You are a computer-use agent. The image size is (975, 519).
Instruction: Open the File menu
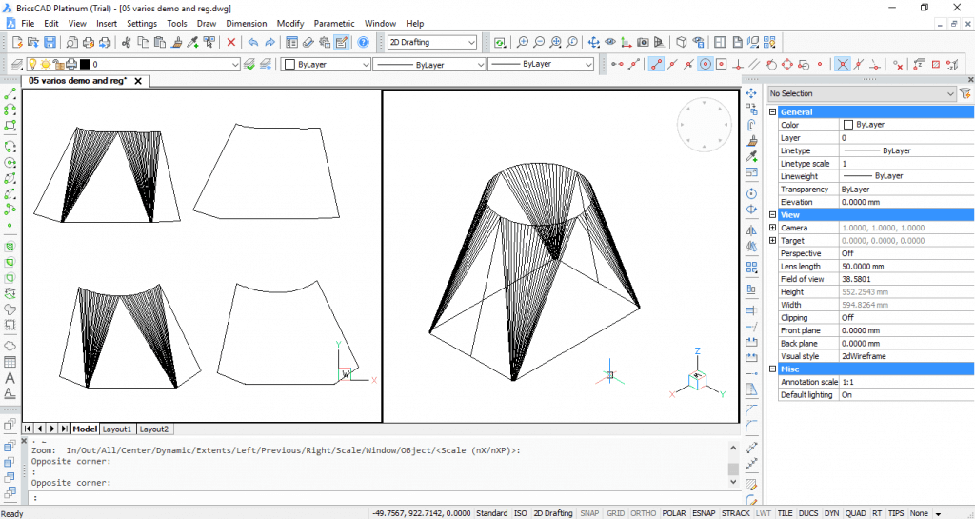(28, 24)
